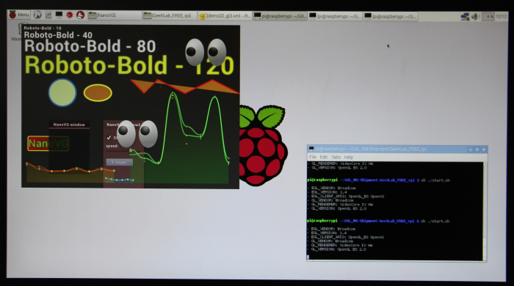Click the terminal cursor on last line
This screenshot has height=286, width=514.
click(308, 257)
